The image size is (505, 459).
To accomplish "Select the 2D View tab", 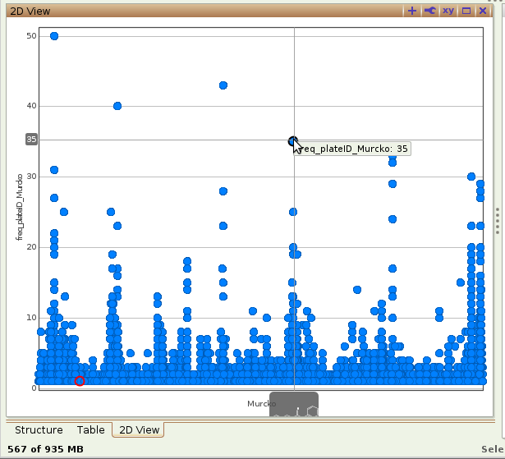I will pyautogui.click(x=140, y=429).
